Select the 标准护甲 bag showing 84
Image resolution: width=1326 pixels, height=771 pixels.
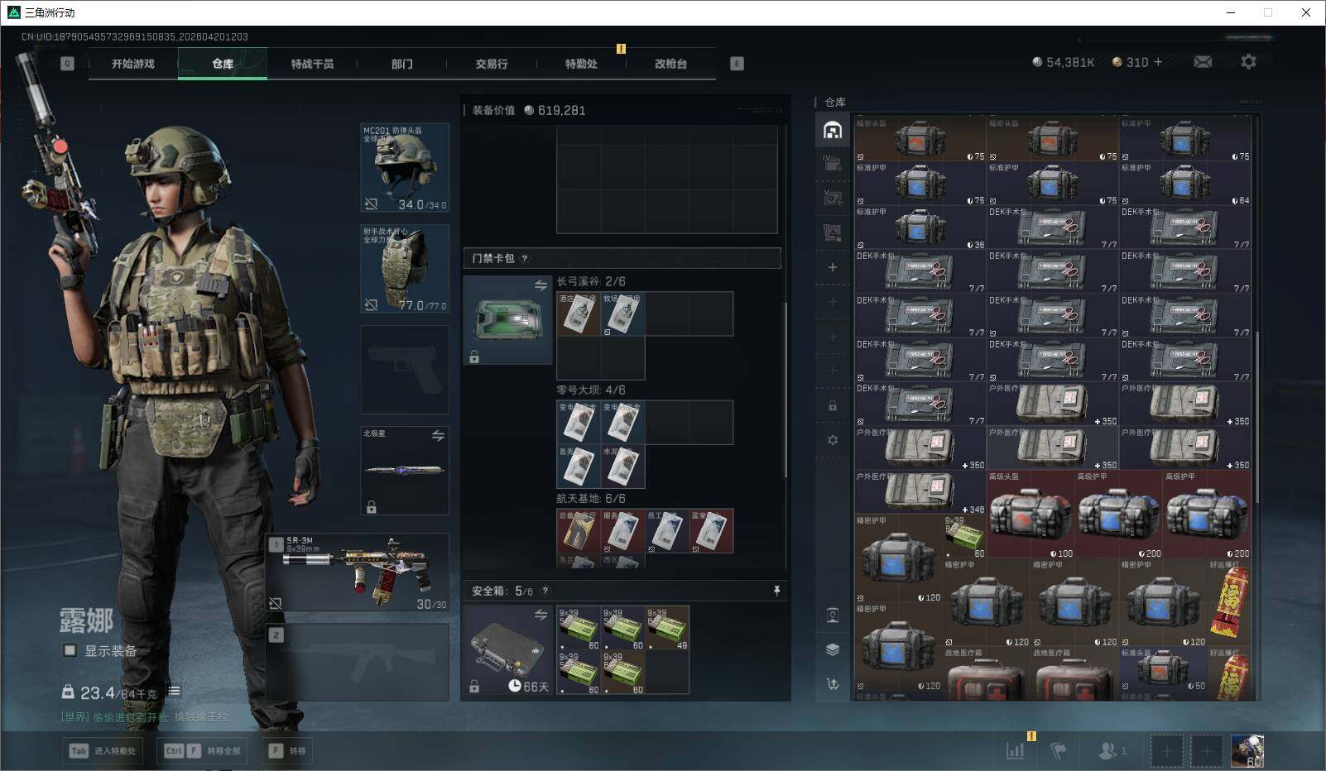click(1185, 183)
